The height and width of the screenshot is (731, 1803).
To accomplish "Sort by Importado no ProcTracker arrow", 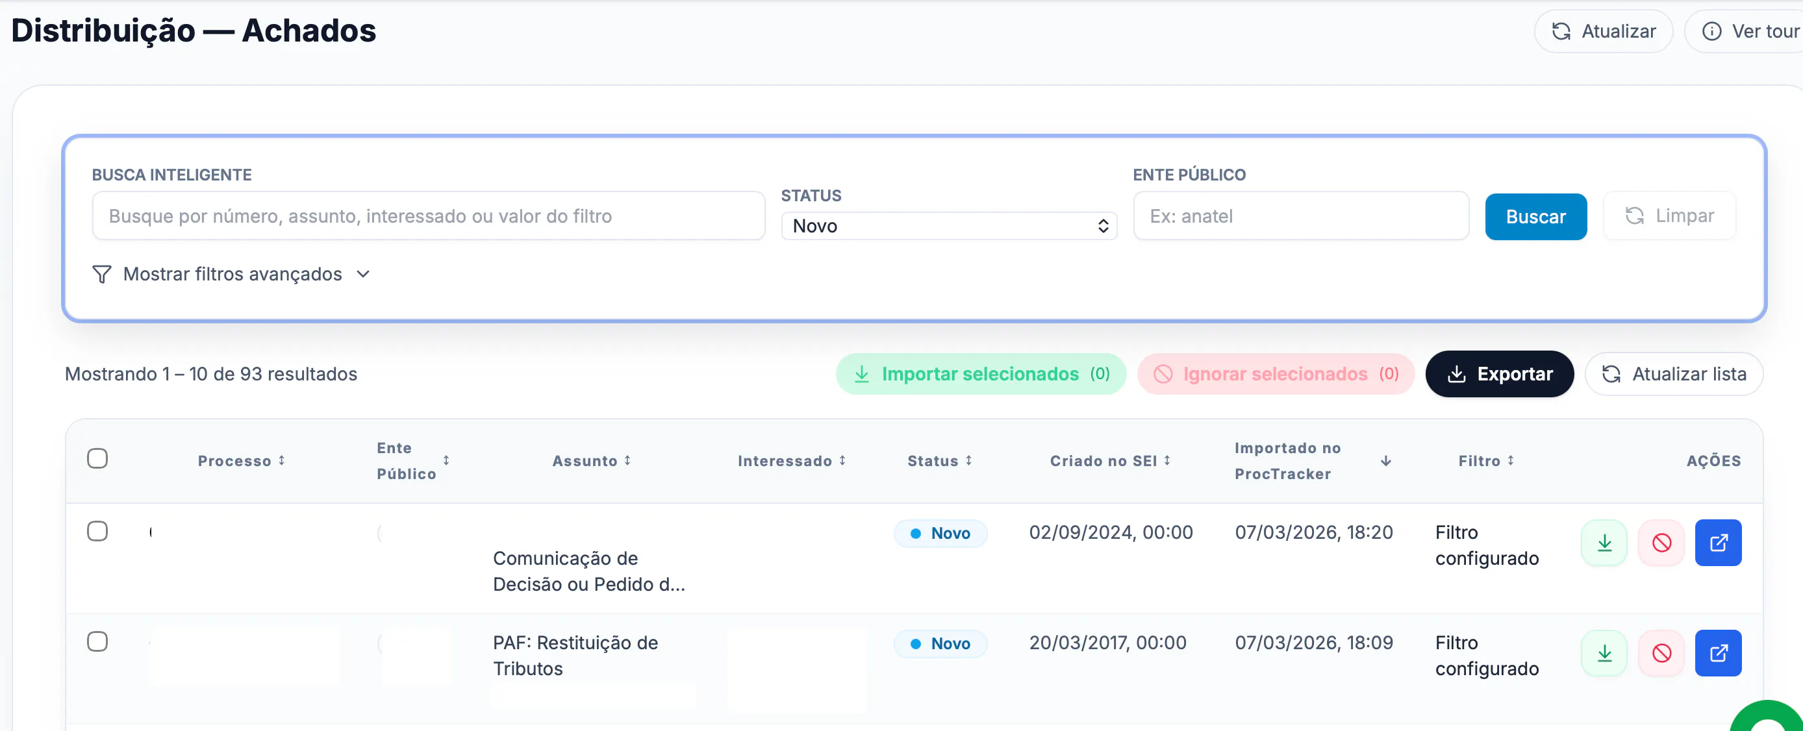I will point(1385,461).
